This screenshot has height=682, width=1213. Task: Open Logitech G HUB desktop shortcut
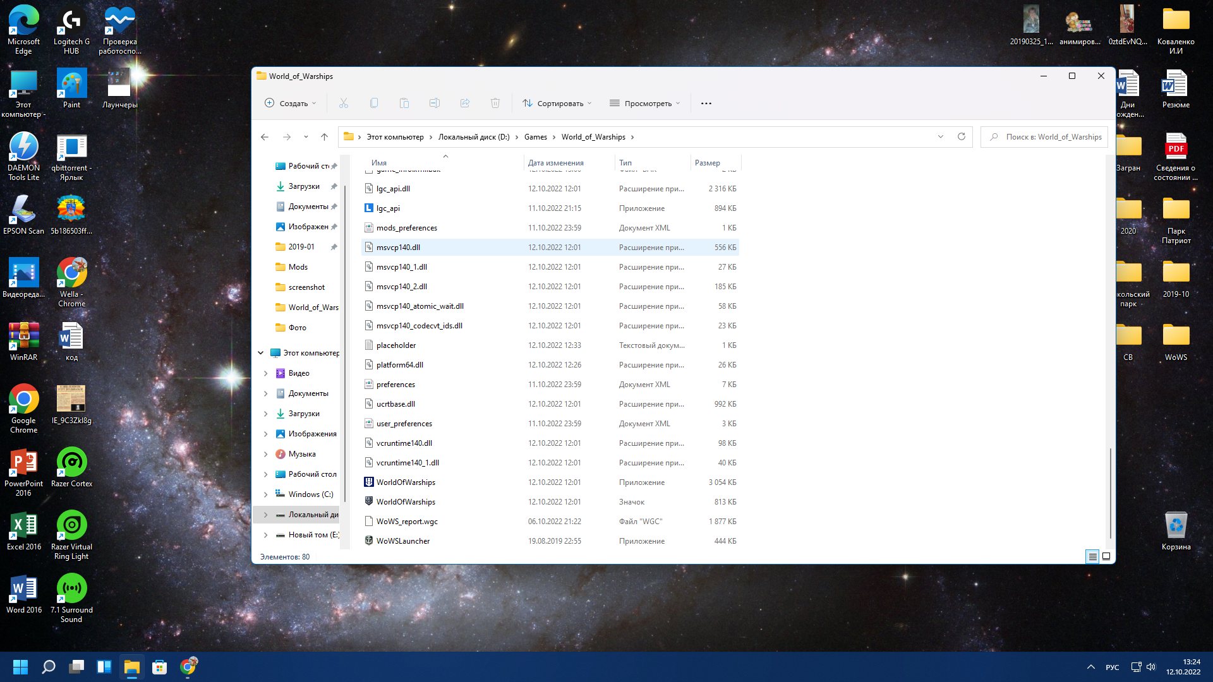[x=71, y=30]
